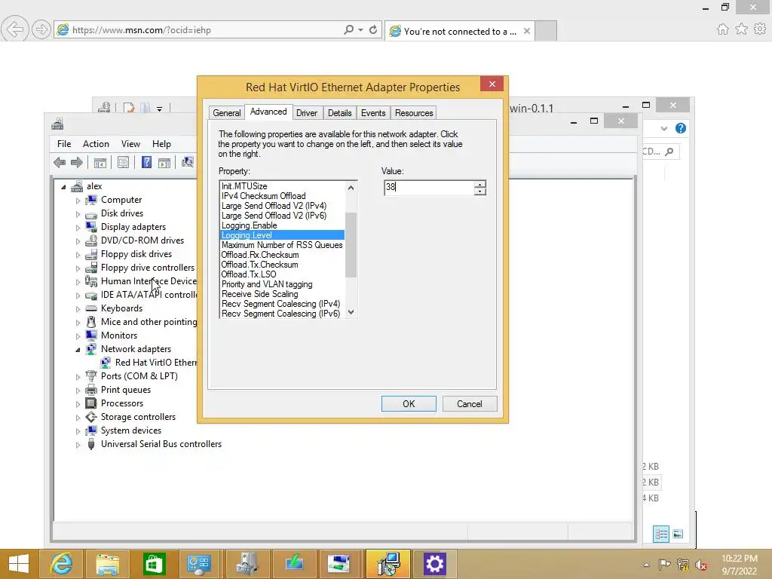Select Priority and VLAN tagging property
Screen dimensions: 772x579
tap(282, 284)
